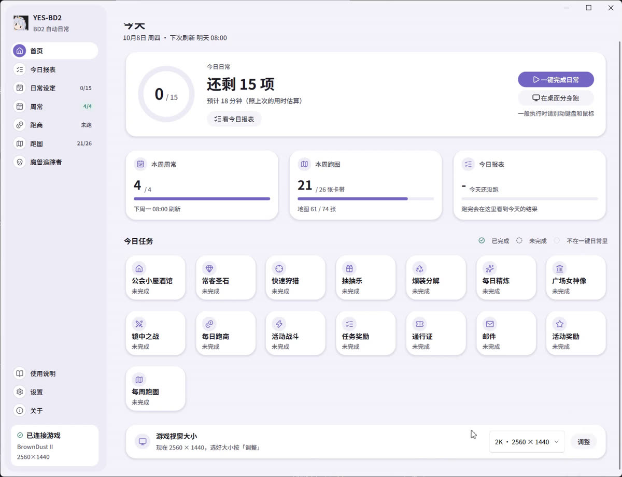Image resolution: width=622 pixels, height=477 pixels.
Task: Click the 跑图 map icon in sidebar
Action: [x=20, y=143]
